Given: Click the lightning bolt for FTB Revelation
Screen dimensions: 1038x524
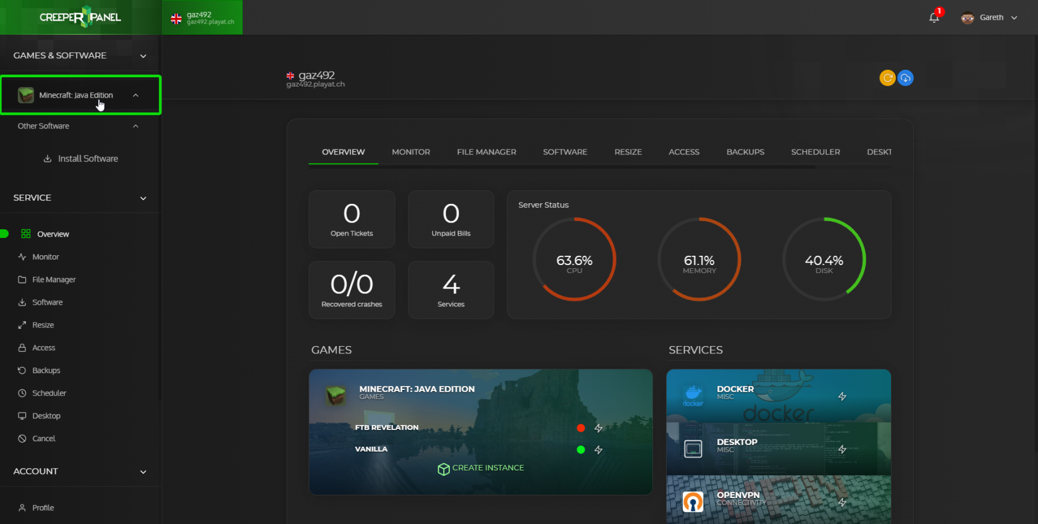Looking at the screenshot, I should coord(598,428).
